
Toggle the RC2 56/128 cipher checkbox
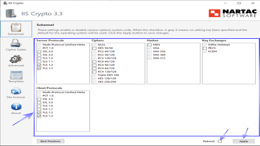(94, 55)
